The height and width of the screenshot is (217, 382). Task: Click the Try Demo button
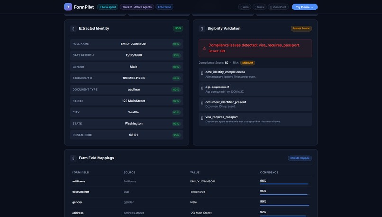click(305, 7)
